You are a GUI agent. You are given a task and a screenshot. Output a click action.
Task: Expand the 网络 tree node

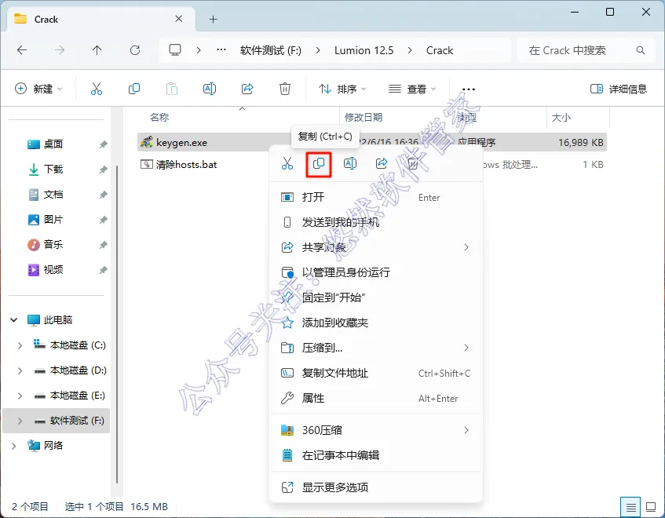(x=14, y=446)
